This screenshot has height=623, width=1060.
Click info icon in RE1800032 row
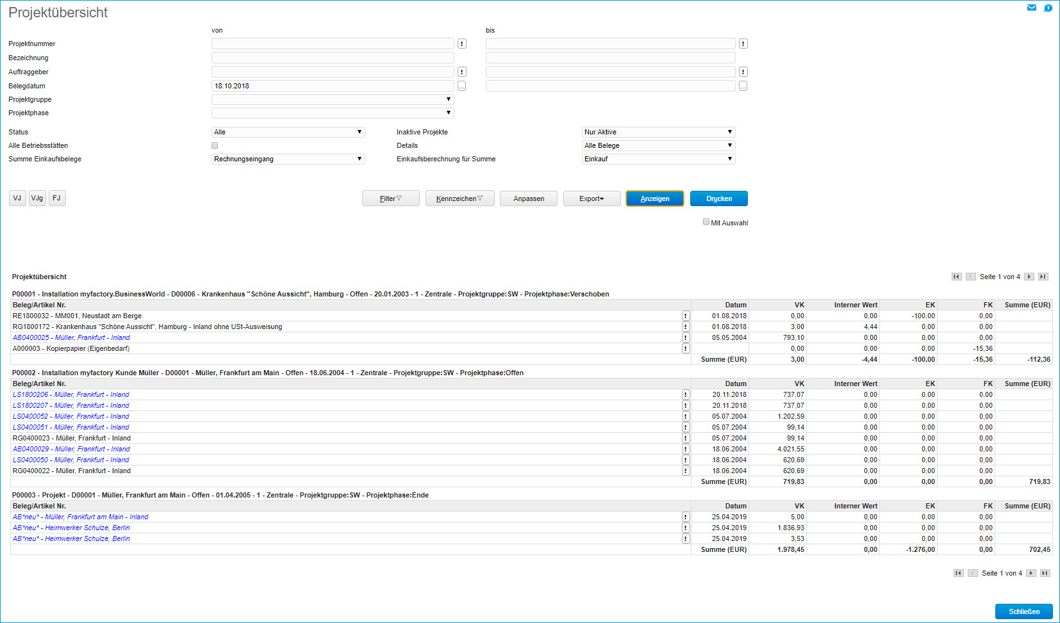tap(686, 316)
